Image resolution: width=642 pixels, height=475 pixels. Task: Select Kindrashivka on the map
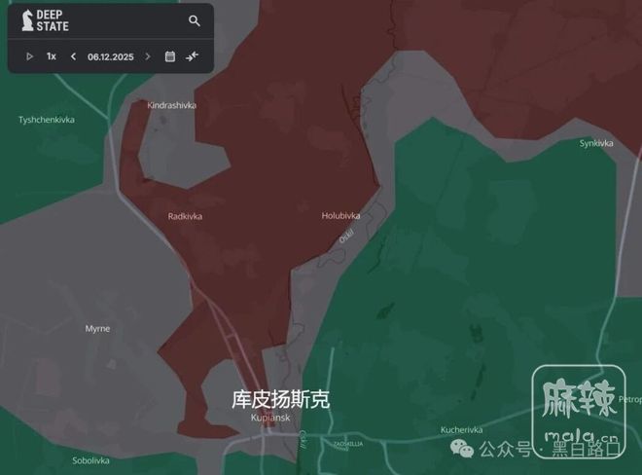click(170, 104)
